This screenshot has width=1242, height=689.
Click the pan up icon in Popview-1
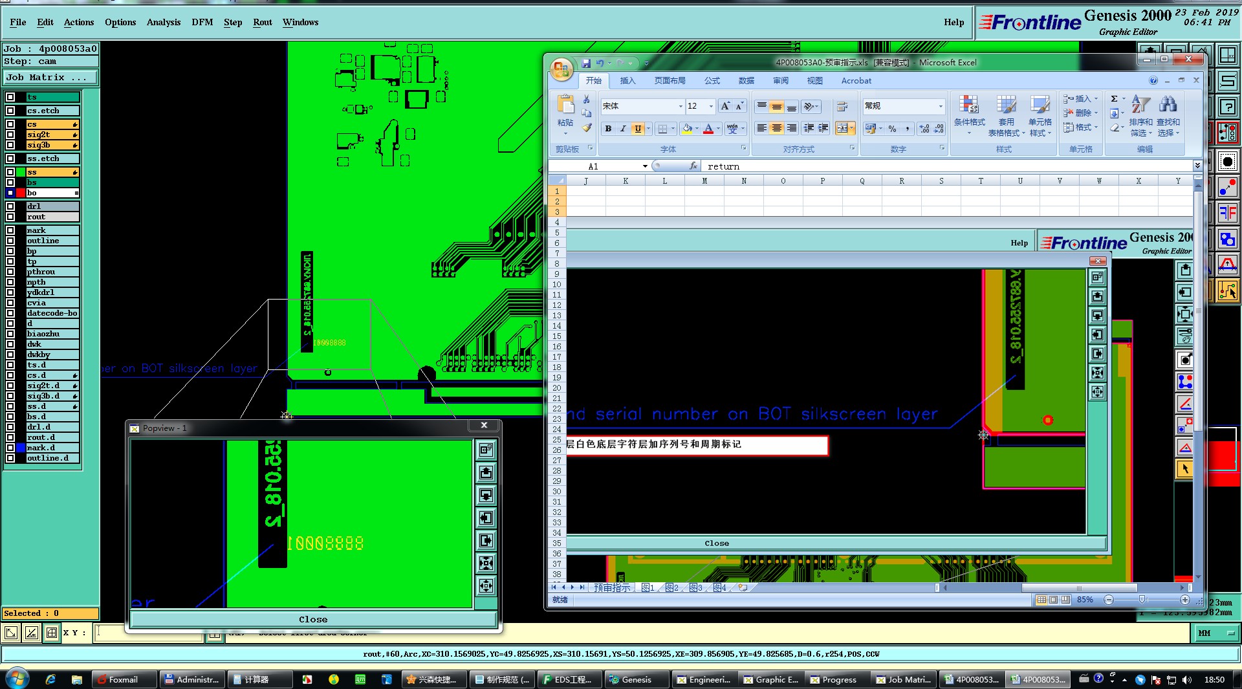tap(486, 473)
